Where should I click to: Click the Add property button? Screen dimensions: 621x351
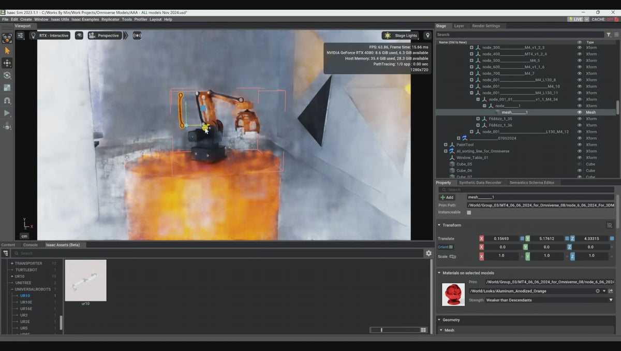(447, 197)
